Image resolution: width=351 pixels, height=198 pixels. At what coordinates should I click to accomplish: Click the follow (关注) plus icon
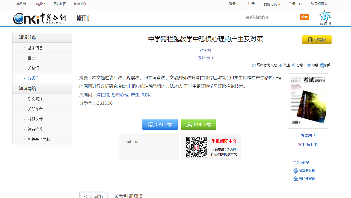(x=280, y=65)
